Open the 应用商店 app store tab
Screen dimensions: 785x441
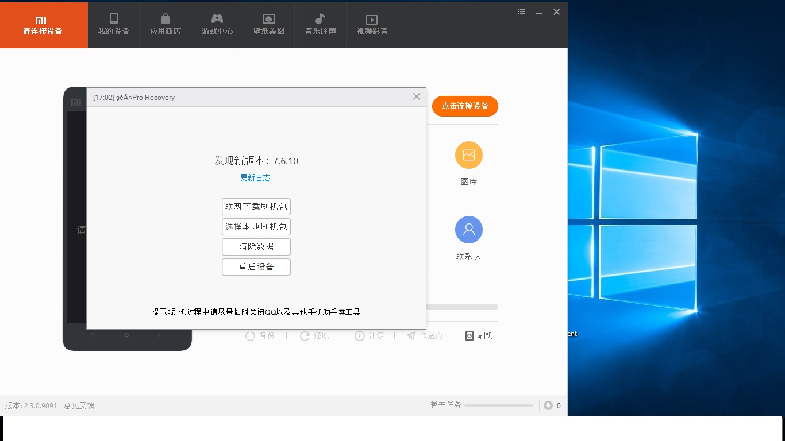(x=166, y=25)
